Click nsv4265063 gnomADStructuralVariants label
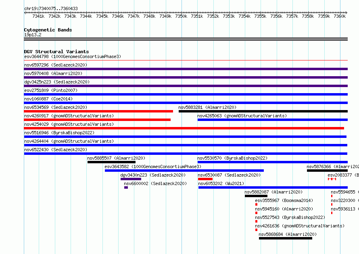This screenshot has height=254, width=359. click(x=242, y=116)
